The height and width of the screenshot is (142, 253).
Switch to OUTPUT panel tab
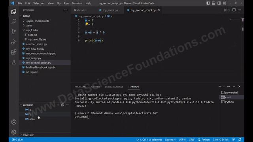pos(96,87)
